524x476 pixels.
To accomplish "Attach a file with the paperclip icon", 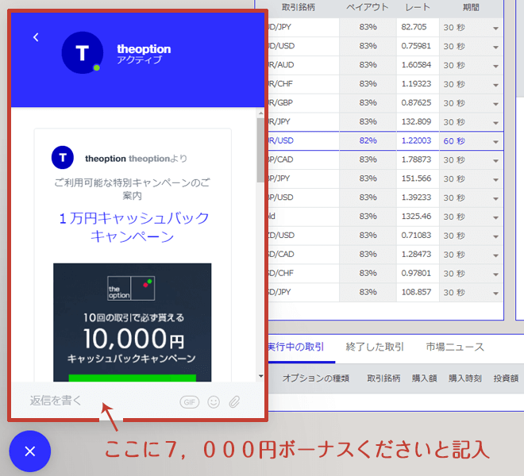I will [x=234, y=402].
